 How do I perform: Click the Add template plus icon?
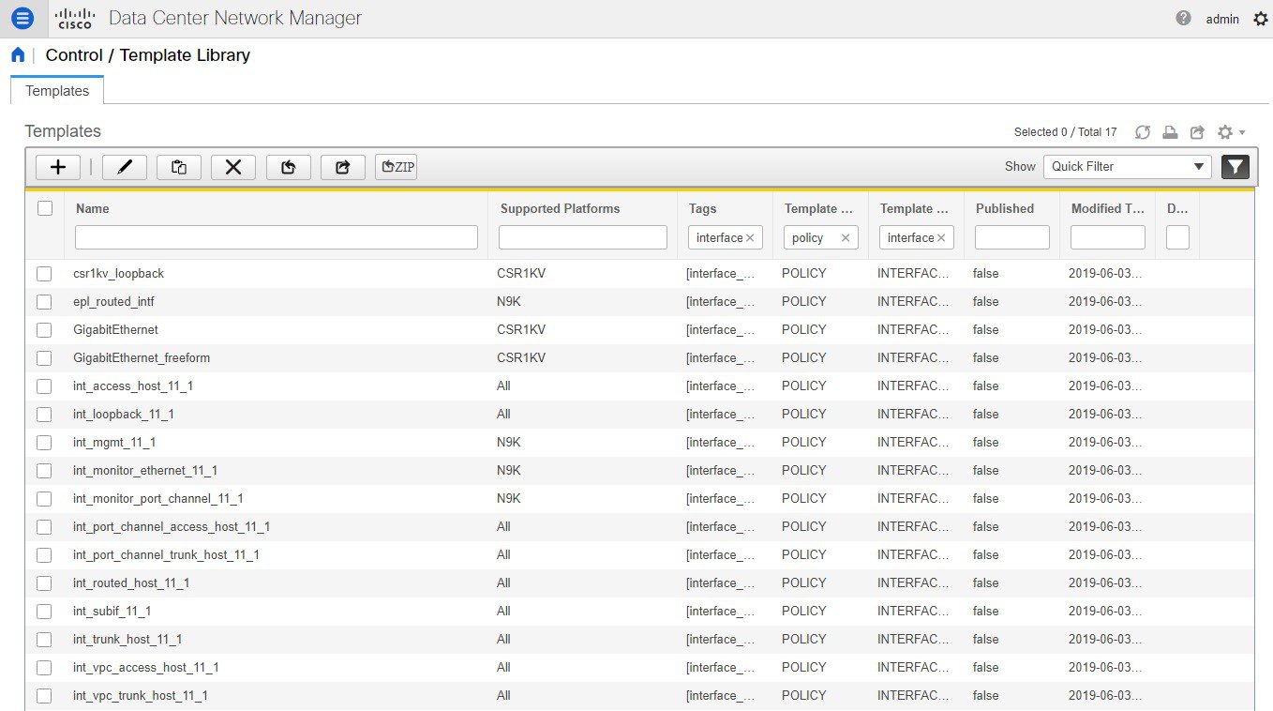58,166
